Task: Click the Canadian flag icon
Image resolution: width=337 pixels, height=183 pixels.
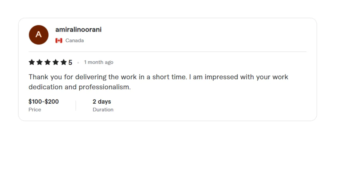Action: click(59, 41)
